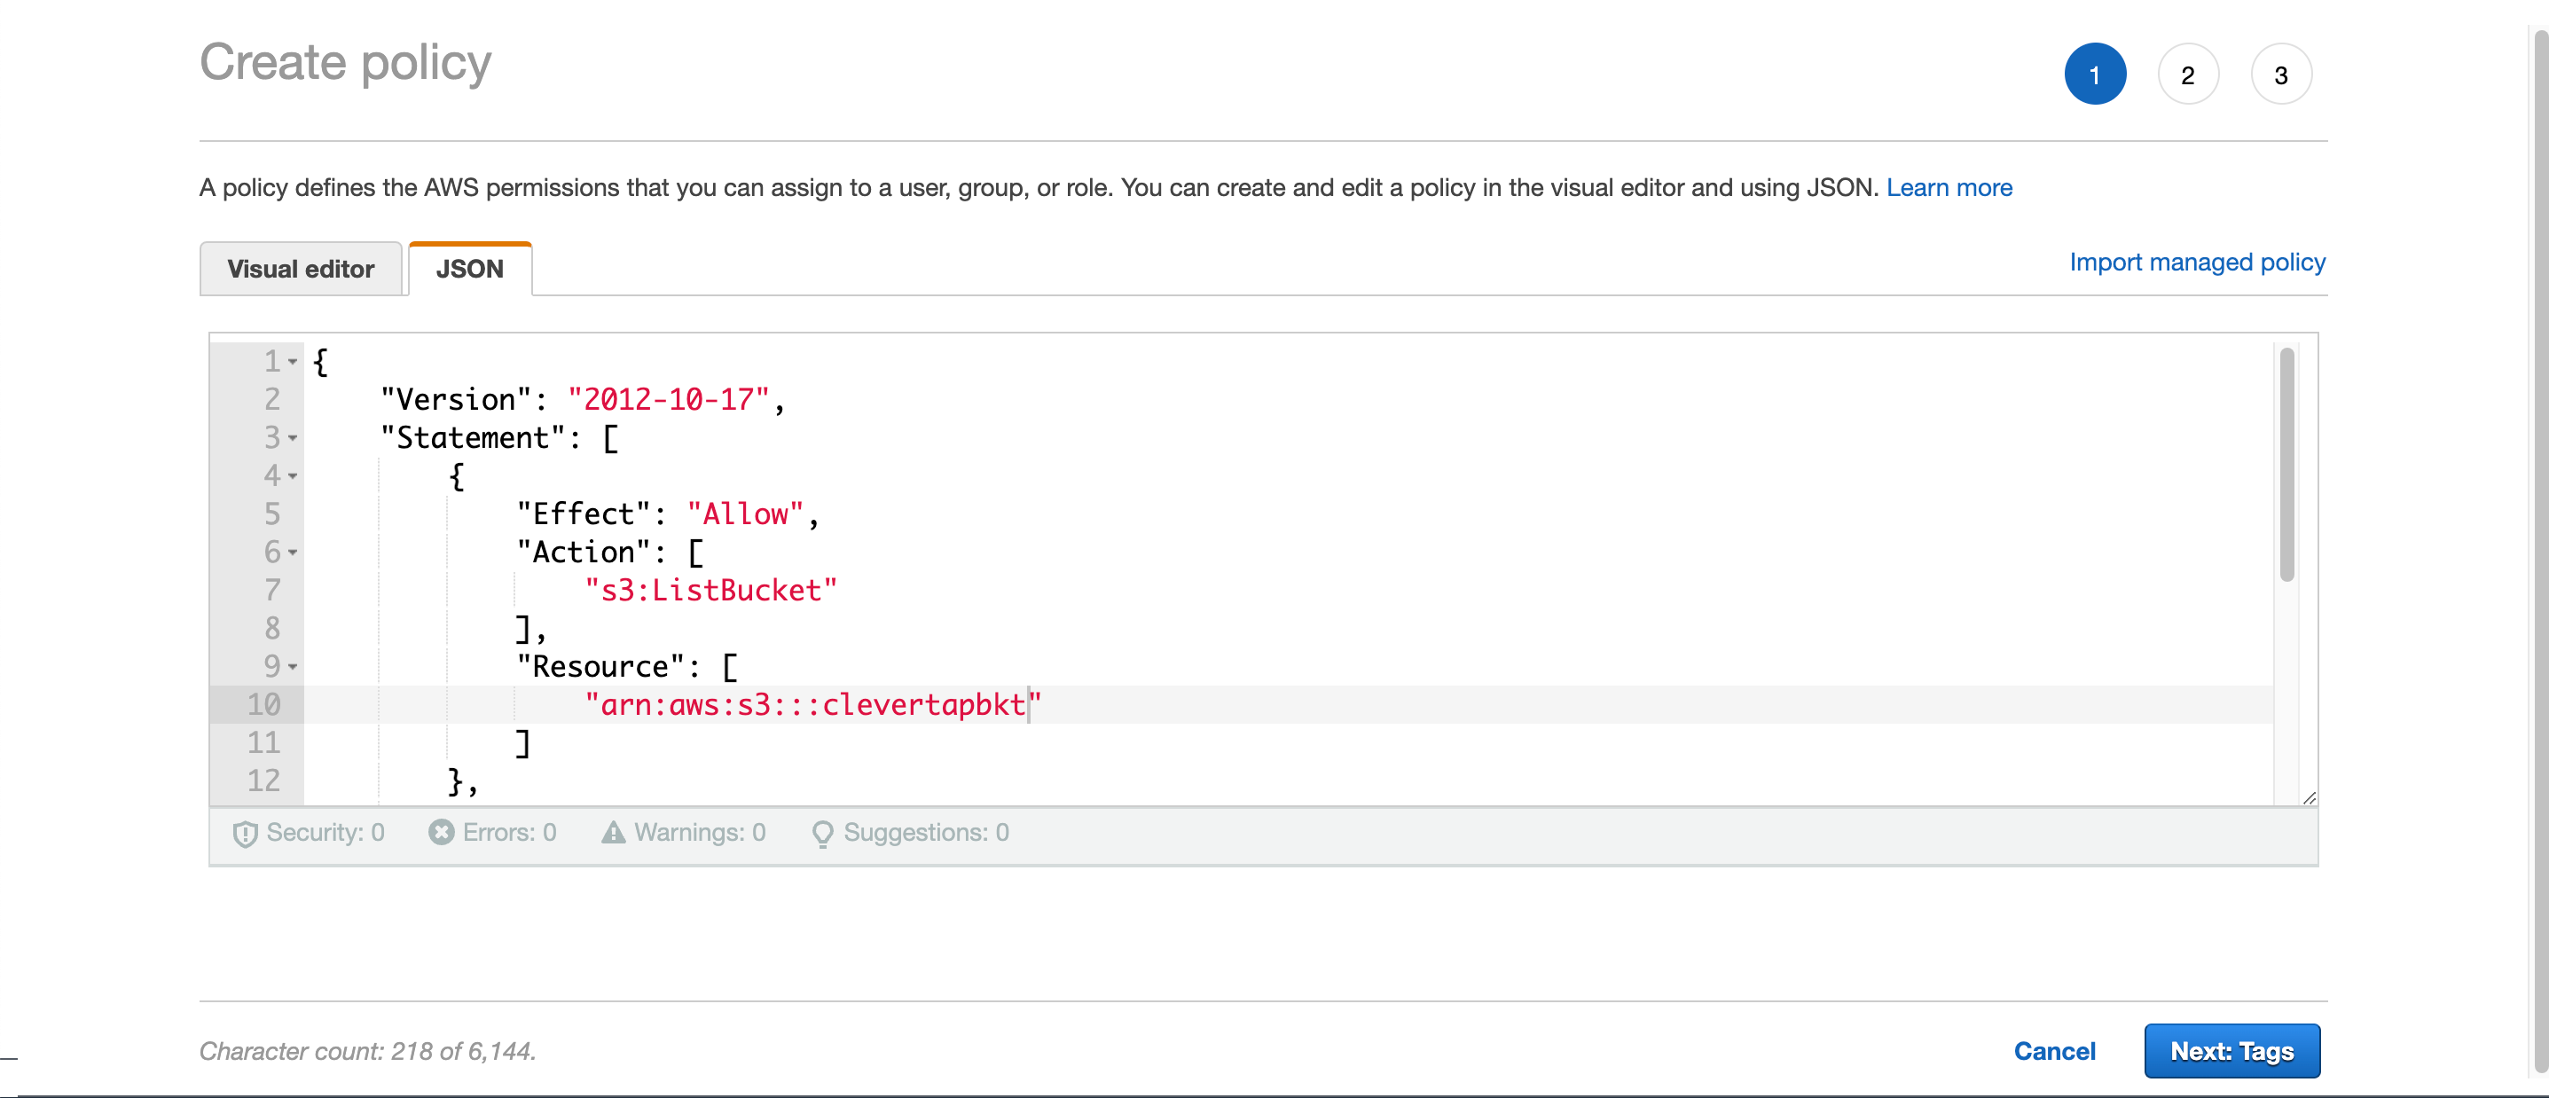Screen dimensions: 2549x1098
Task: Open the Learn more link
Action: click(x=1949, y=188)
